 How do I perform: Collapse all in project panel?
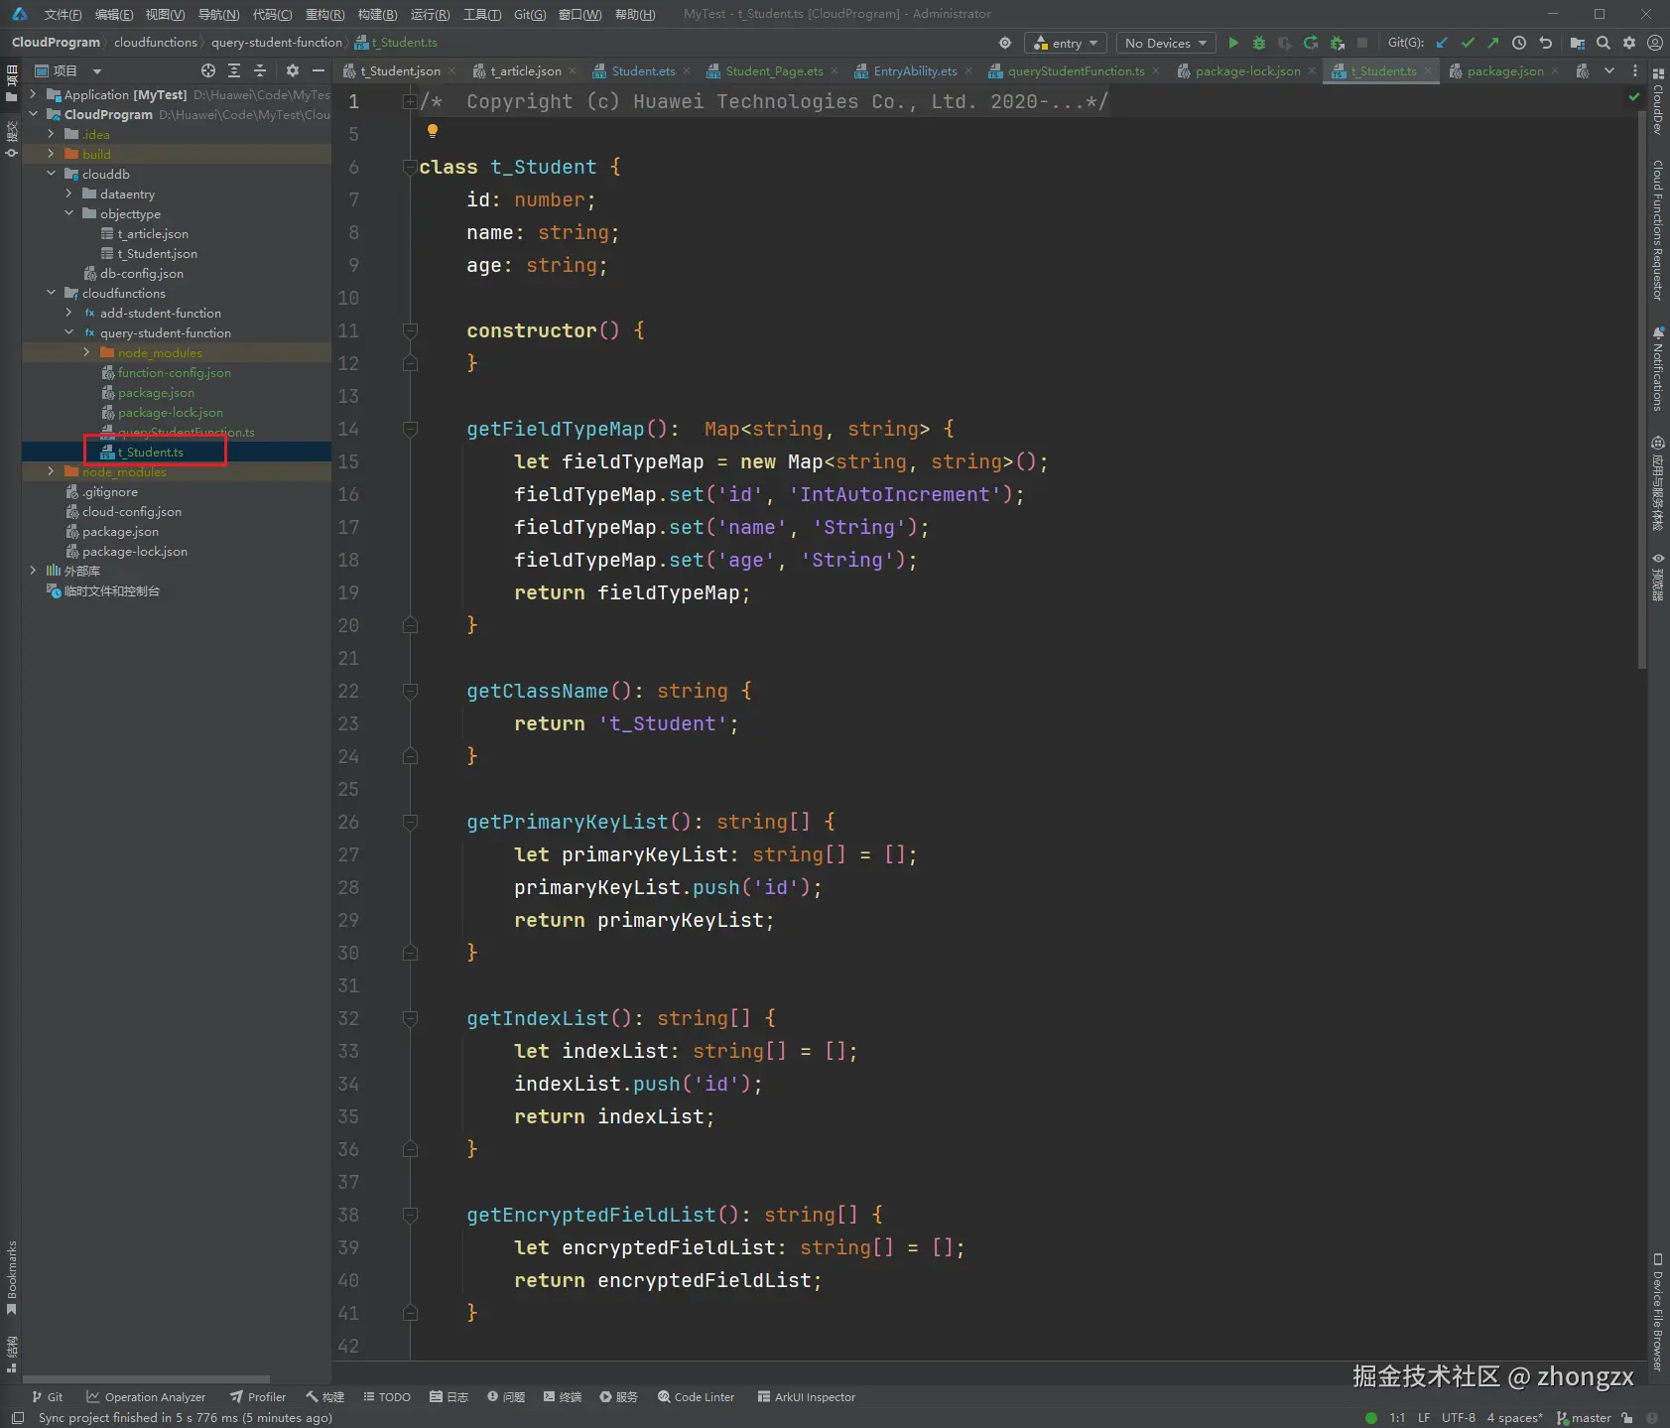[x=260, y=70]
